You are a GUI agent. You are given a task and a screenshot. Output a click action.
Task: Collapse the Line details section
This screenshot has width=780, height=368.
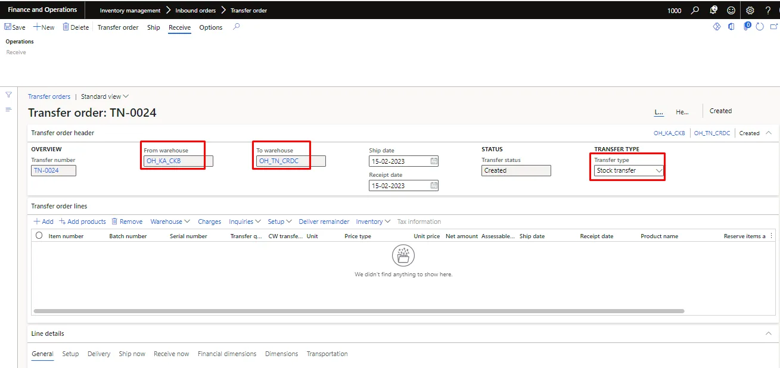769,333
